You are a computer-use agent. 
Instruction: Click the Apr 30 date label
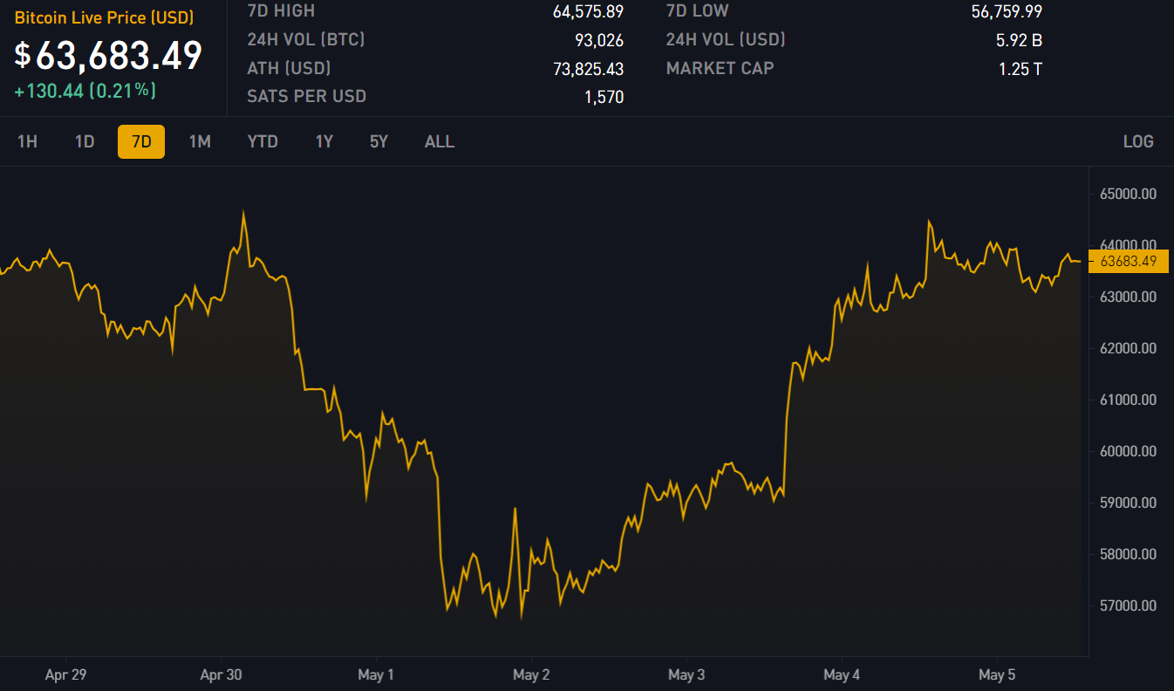(221, 674)
